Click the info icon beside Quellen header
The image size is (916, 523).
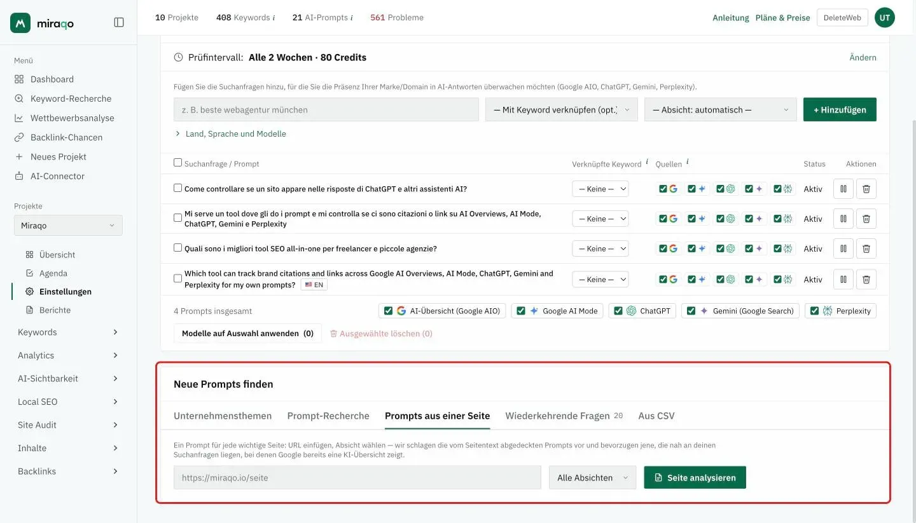pyautogui.click(x=688, y=162)
